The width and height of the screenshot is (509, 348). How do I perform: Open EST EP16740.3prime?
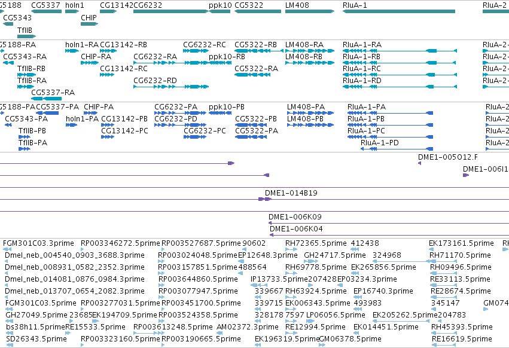(383, 291)
